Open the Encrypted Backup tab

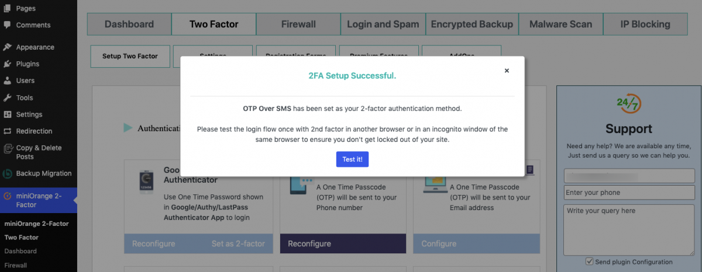[472, 24]
